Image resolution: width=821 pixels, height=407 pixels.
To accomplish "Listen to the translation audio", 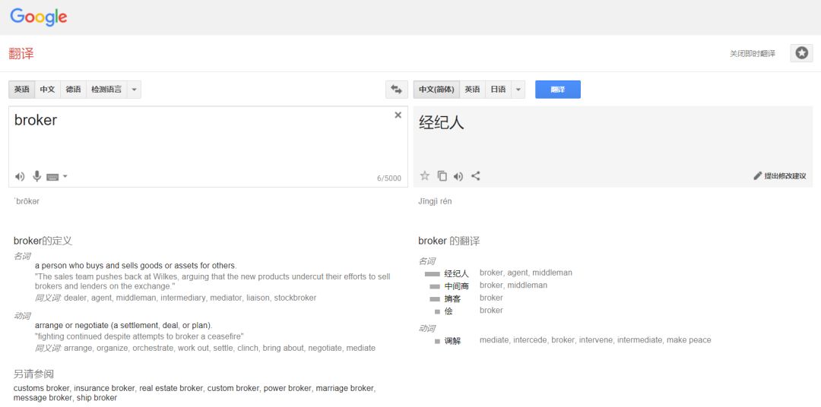I will (458, 176).
